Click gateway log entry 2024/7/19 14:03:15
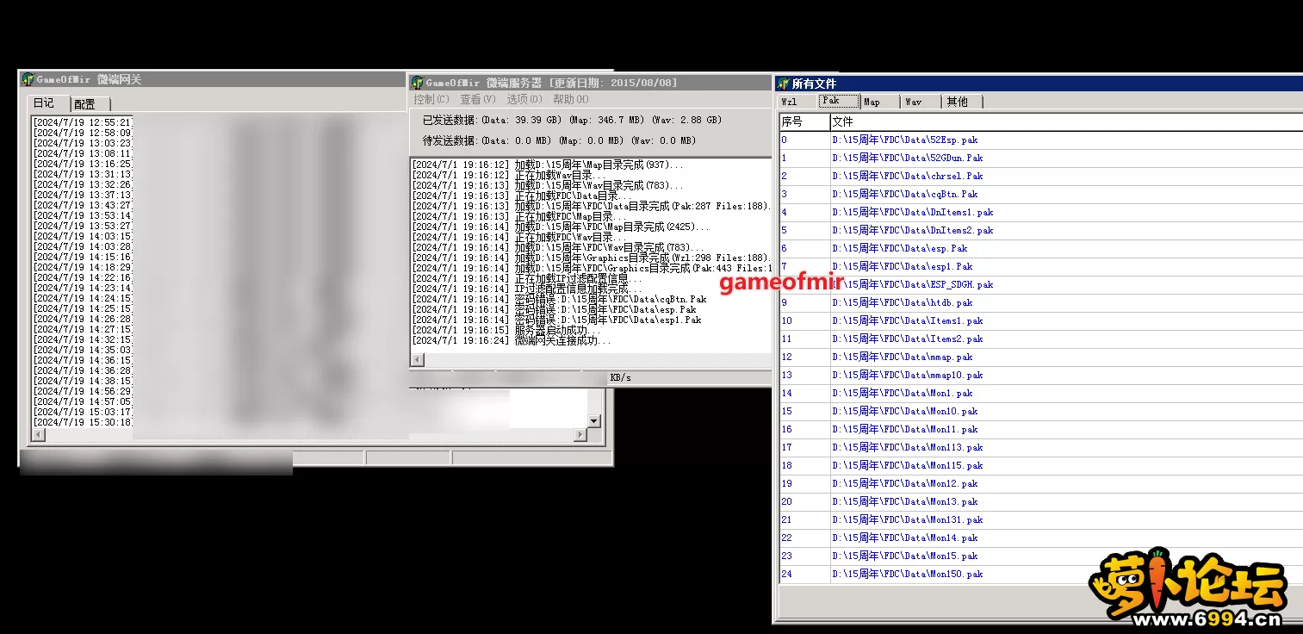Viewport: 1303px width, 634px height. (x=83, y=236)
